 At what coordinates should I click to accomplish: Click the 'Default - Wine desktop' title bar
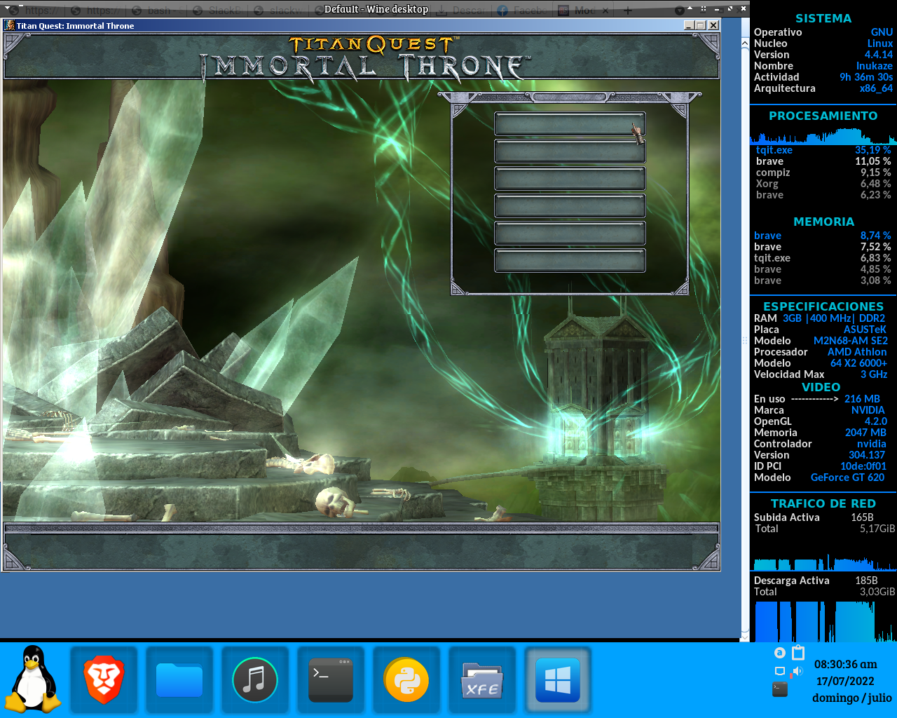376,9
